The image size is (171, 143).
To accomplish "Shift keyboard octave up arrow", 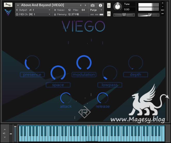I will [x=5, y=129].
